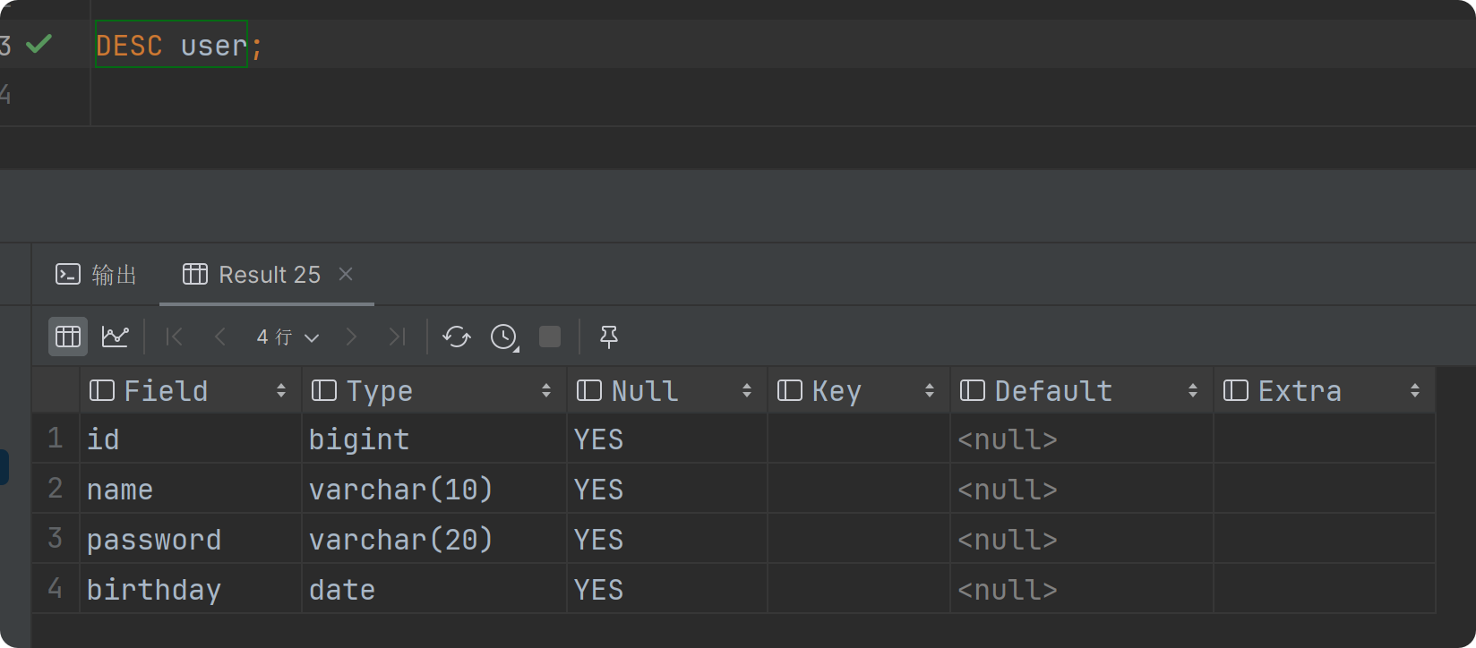Close the Result 25 tab
Screen dimensions: 1476x648
(x=346, y=274)
